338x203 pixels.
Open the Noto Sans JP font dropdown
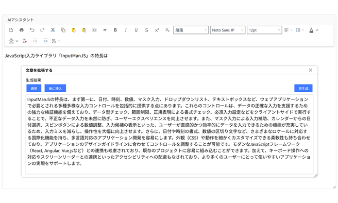[x=228, y=30]
